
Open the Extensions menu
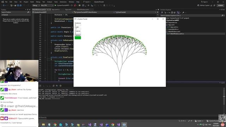pyautogui.click(x=63, y=2)
